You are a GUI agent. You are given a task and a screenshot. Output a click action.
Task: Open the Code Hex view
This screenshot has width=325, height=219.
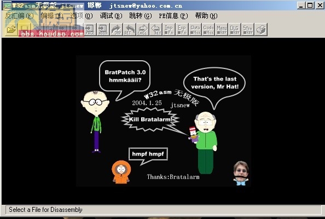pos(208,30)
